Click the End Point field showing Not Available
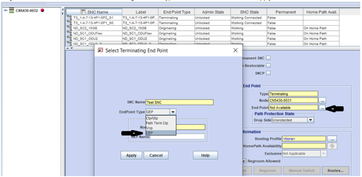The height and width of the screenshot is (177, 362). click(293, 108)
